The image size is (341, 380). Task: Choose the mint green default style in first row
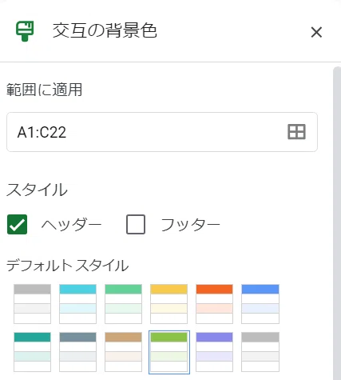pos(123,304)
